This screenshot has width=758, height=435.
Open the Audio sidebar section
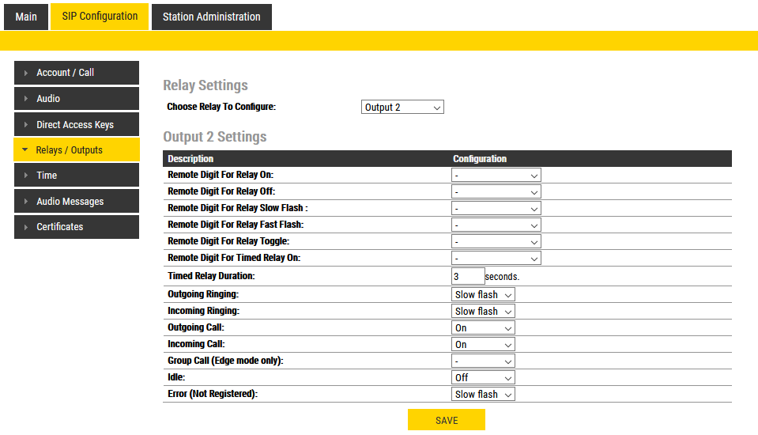(77, 99)
